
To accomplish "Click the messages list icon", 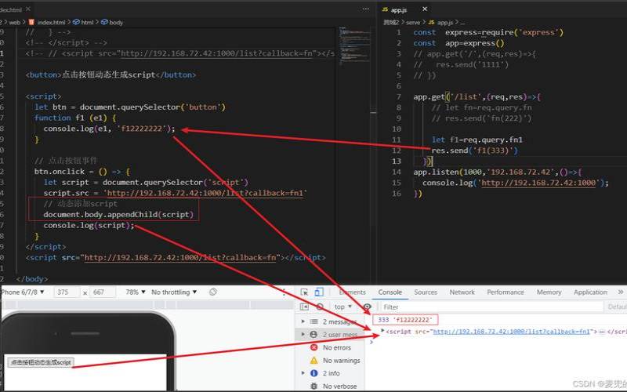I will 314,321.
